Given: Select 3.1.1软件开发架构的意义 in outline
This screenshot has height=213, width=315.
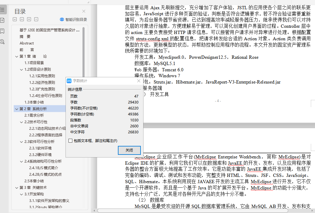Looking at the screenshot, I should click(x=49, y=201).
